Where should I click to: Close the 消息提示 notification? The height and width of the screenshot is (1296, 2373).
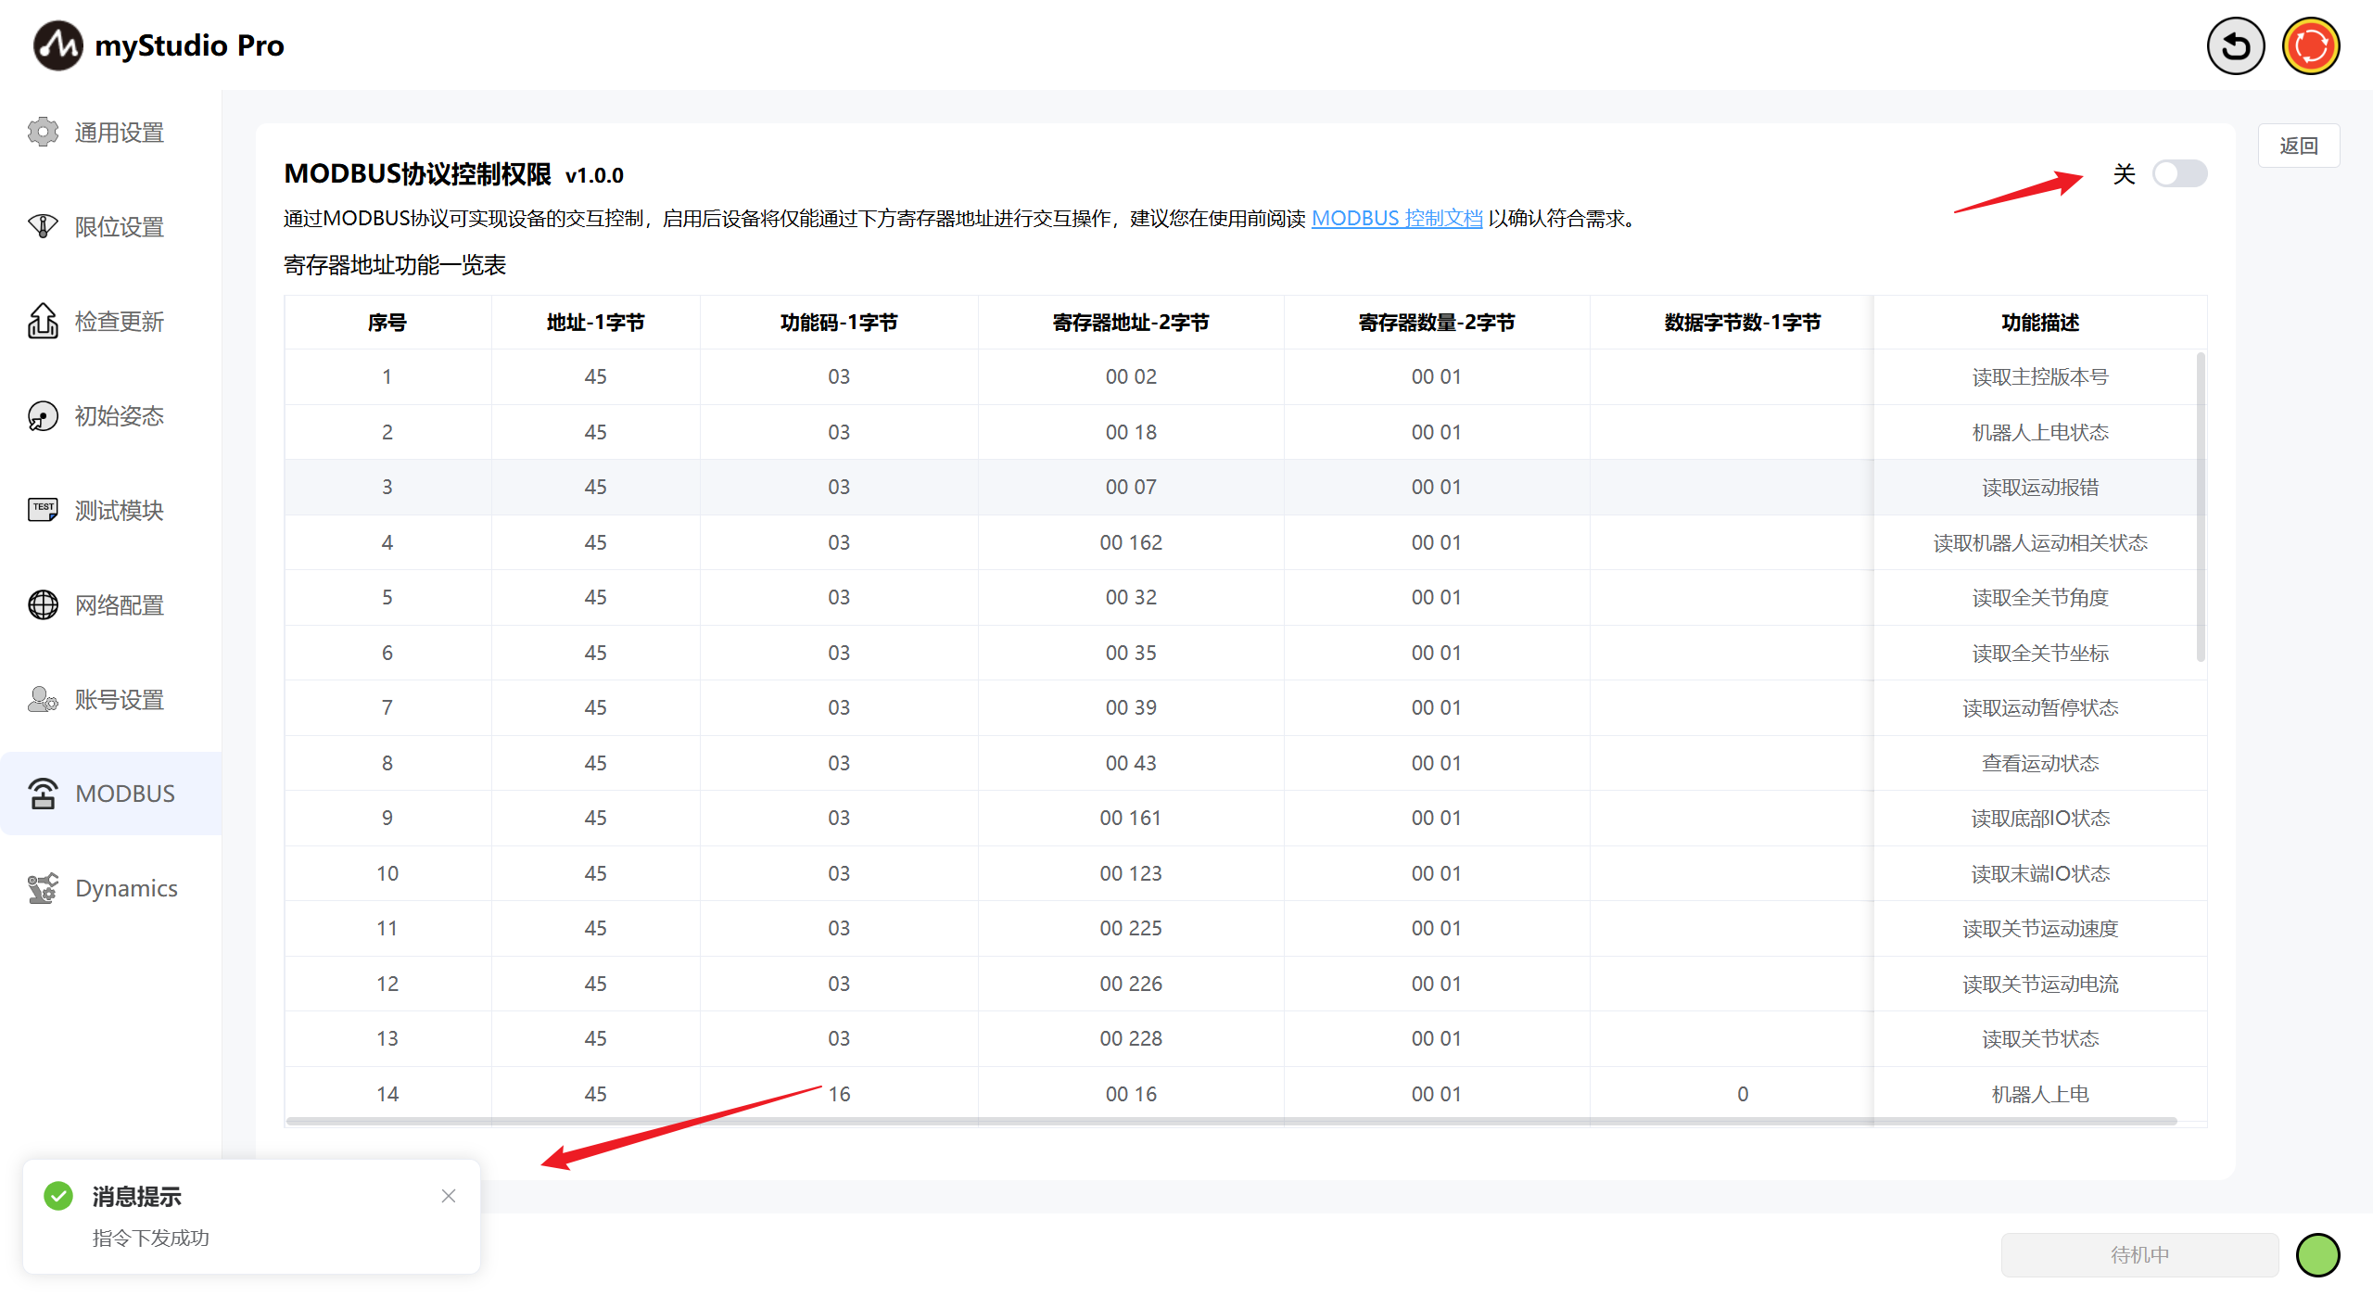(x=449, y=1196)
